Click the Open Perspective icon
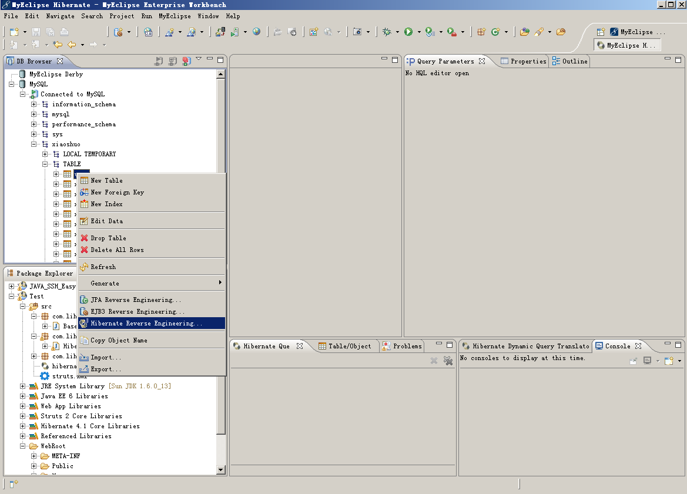687x494 pixels. tap(600, 32)
